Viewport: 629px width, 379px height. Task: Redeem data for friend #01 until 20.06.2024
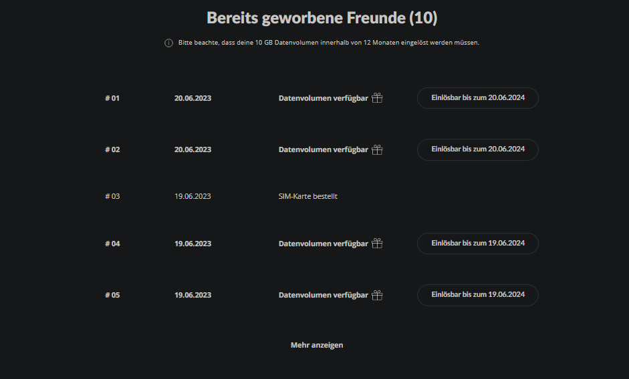tap(477, 97)
